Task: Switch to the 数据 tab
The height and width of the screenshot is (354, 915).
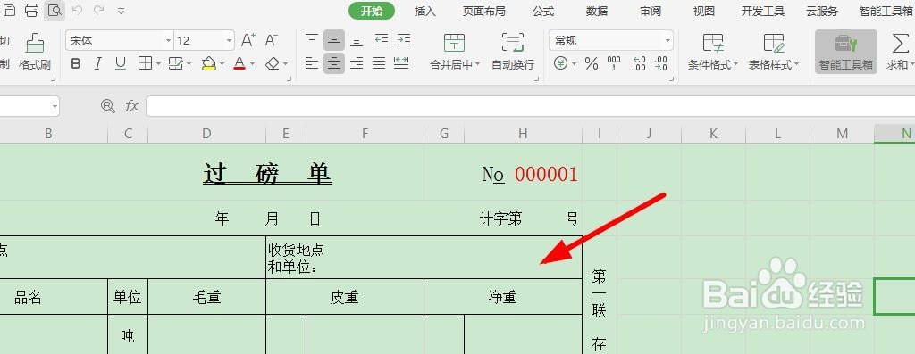Action: (x=596, y=11)
